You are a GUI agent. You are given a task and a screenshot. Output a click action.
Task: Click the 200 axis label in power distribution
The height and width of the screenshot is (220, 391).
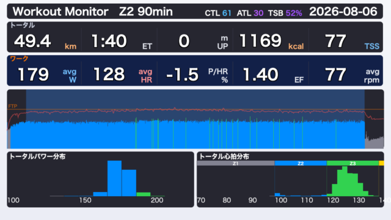pos(157,200)
